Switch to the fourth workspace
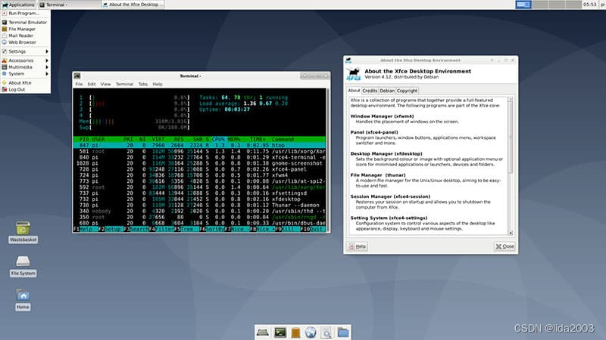This screenshot has height=340, width=606. [x=573, y=5]
